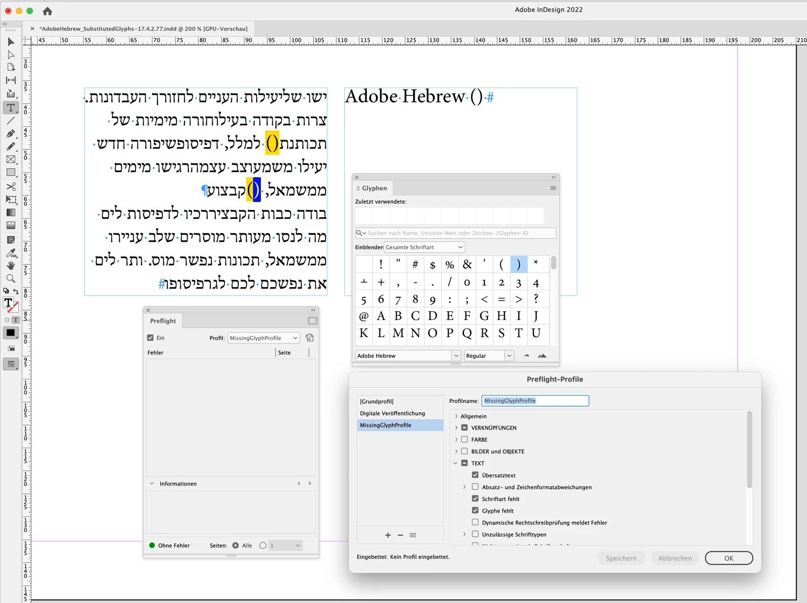The width and height of the screenshot is (807, 603).
Task: Select the Alle pages radio button
Action: pyautogui.click(x=236, y=545)
